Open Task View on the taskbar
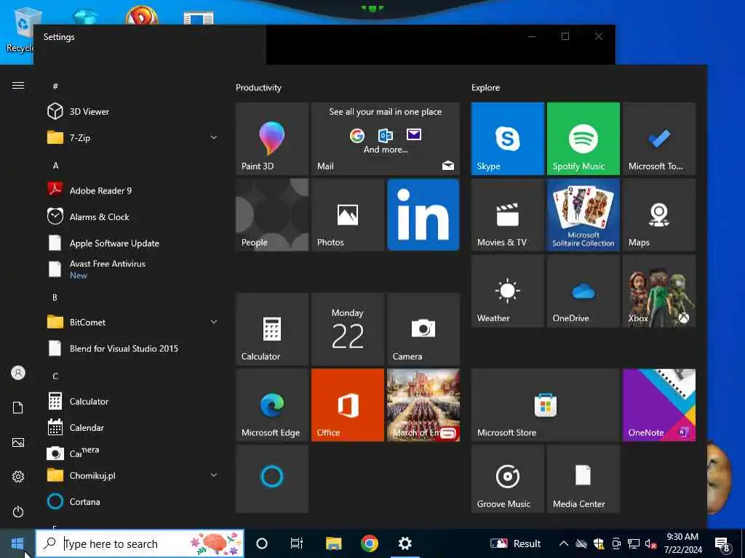The height and width of the screenshot is (558, 745). (297, 543)
